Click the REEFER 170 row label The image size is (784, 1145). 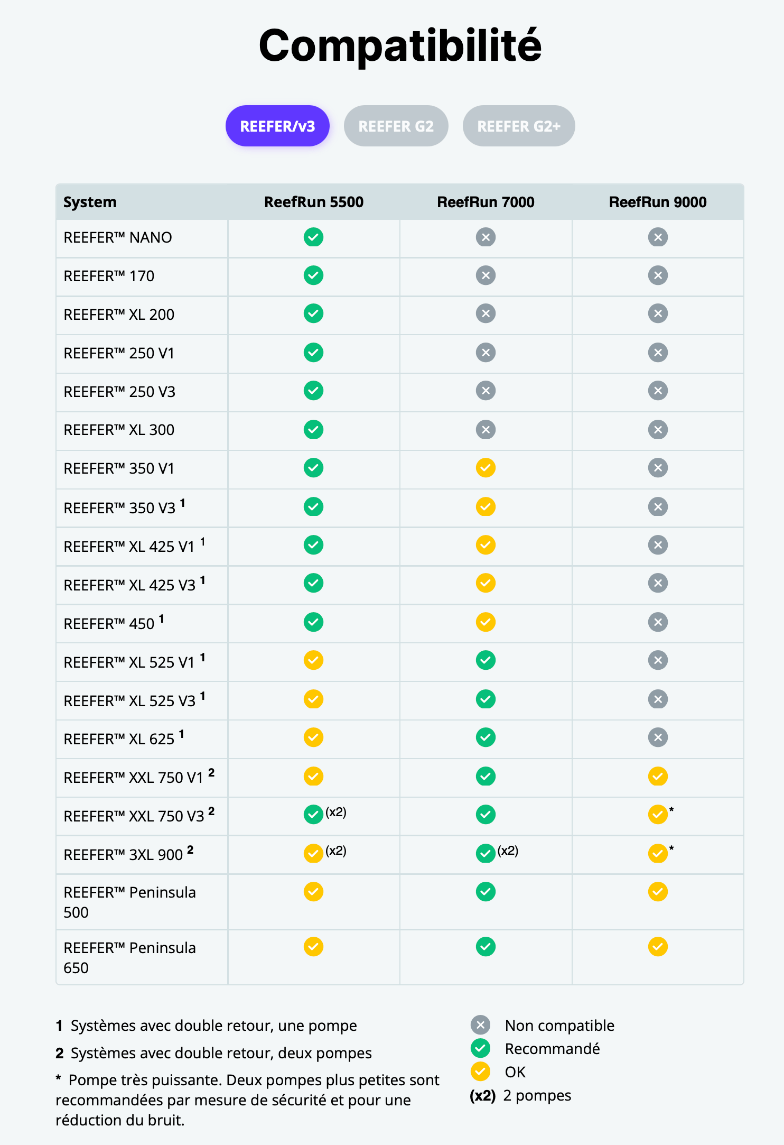click(x=109, y=276)
